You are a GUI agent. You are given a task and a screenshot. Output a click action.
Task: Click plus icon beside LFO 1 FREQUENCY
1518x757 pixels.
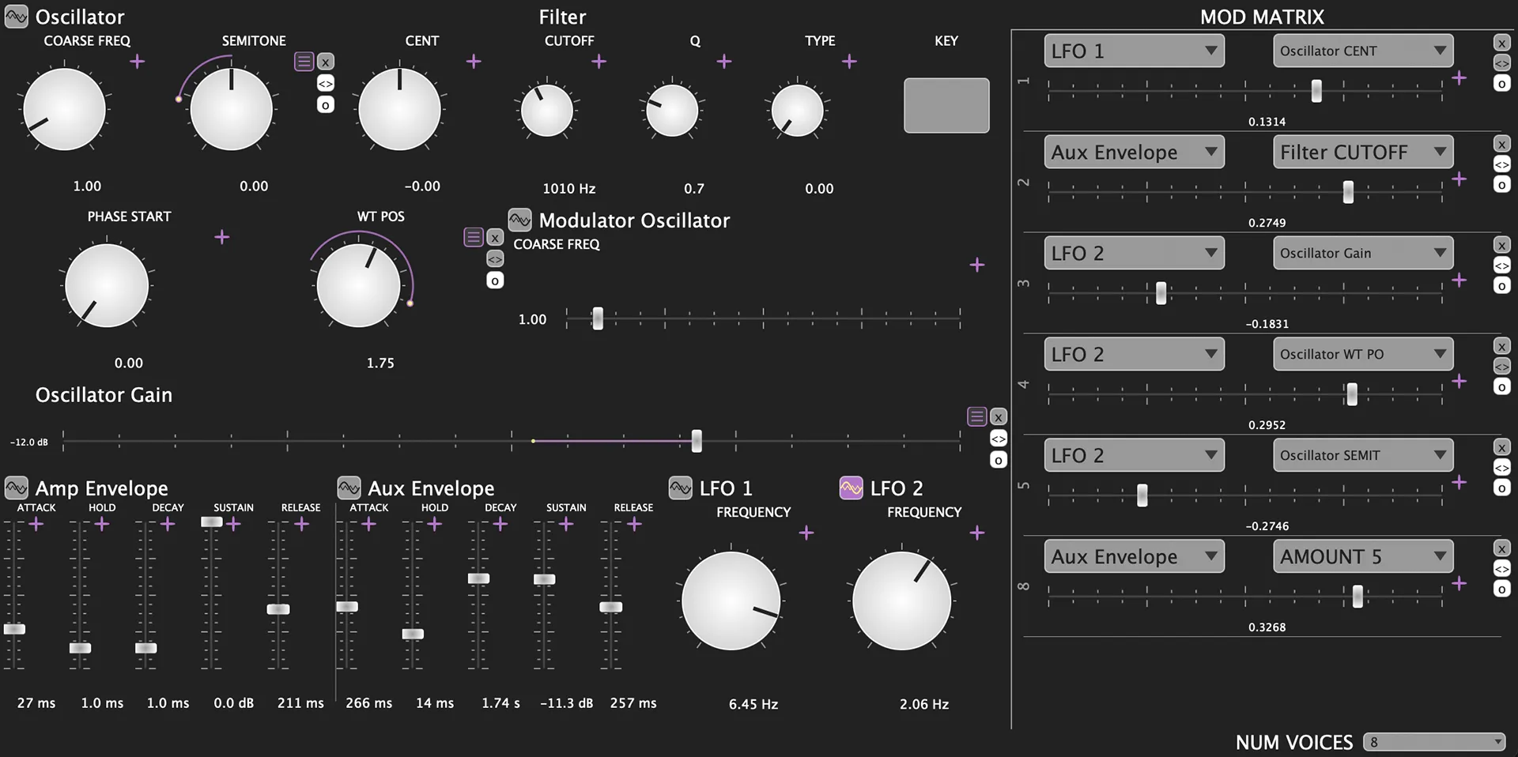click(x=806, y=533)
